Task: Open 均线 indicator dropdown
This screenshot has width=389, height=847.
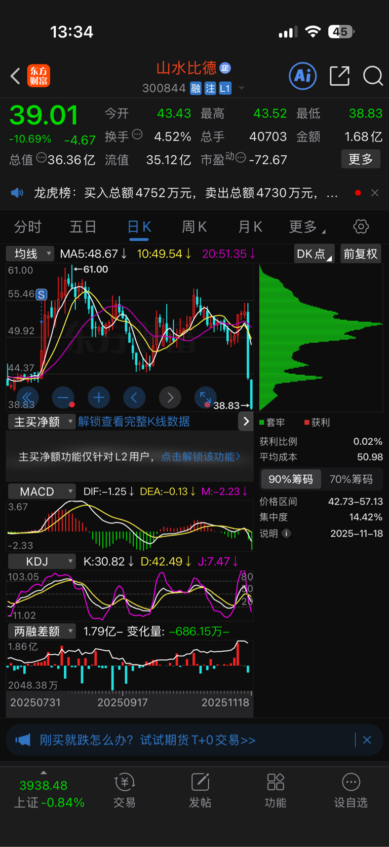Action: tap(30, 254)
